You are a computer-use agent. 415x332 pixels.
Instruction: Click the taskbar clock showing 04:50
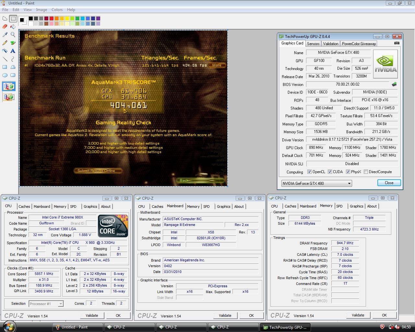tap(406, 327)
